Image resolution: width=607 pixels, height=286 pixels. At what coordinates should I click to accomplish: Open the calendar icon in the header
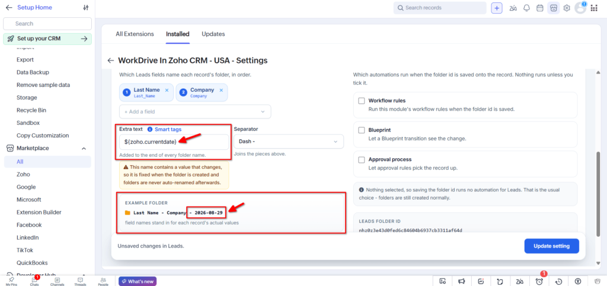pos(539,8)
